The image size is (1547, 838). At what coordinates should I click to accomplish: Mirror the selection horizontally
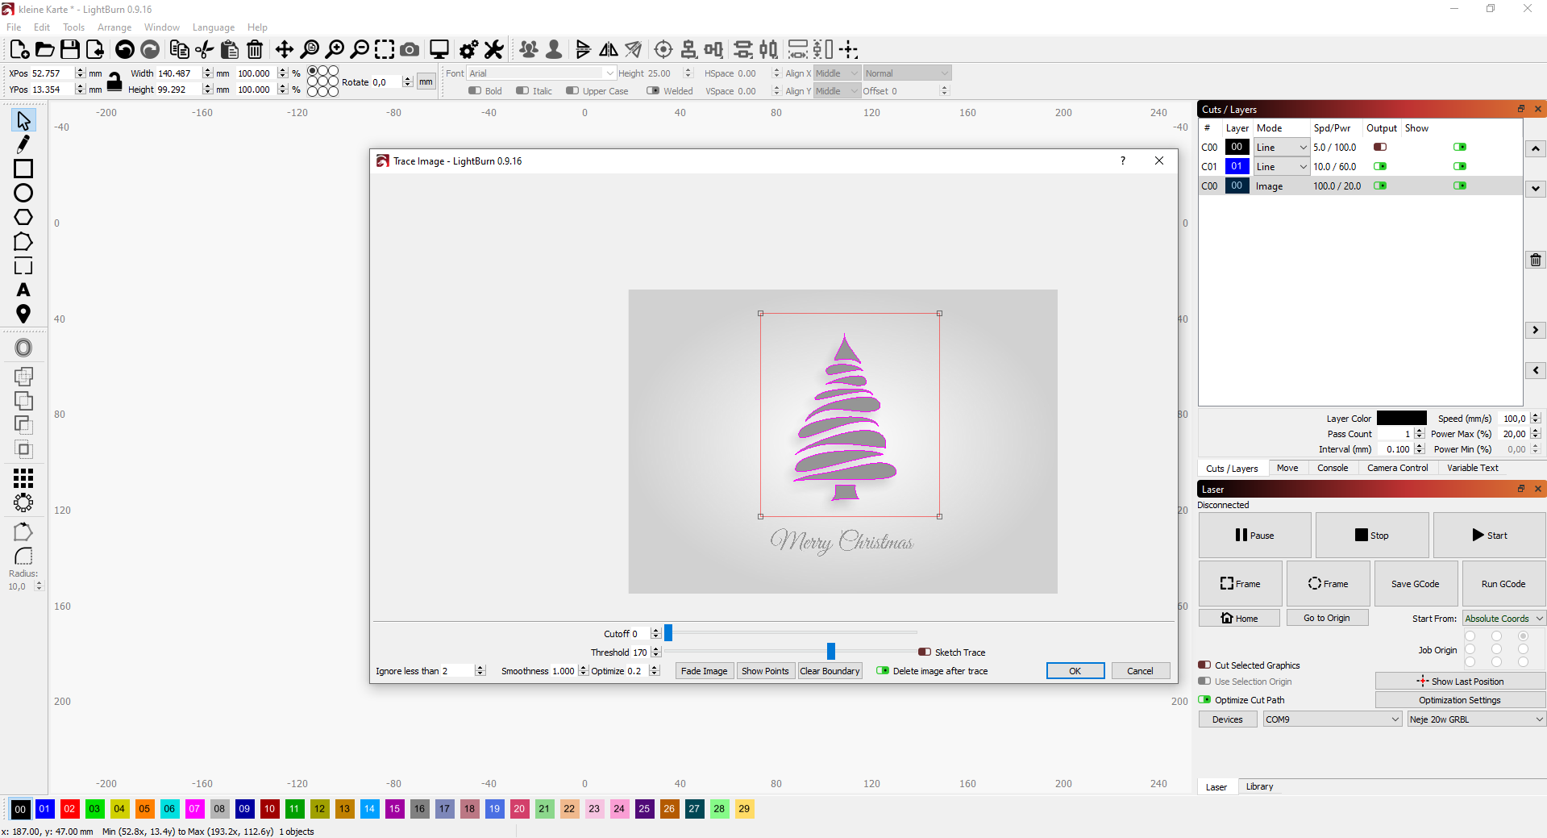(607, 49)
